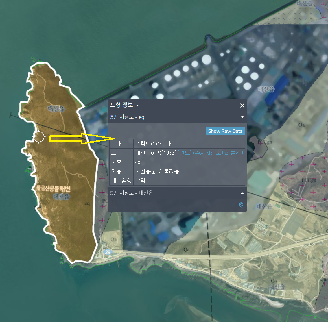The height and width of the screenshot is (322, 328).
Task: Select the 규암 value in 대표암상 row
Action: pyautogui.click(x=140, y=181)
